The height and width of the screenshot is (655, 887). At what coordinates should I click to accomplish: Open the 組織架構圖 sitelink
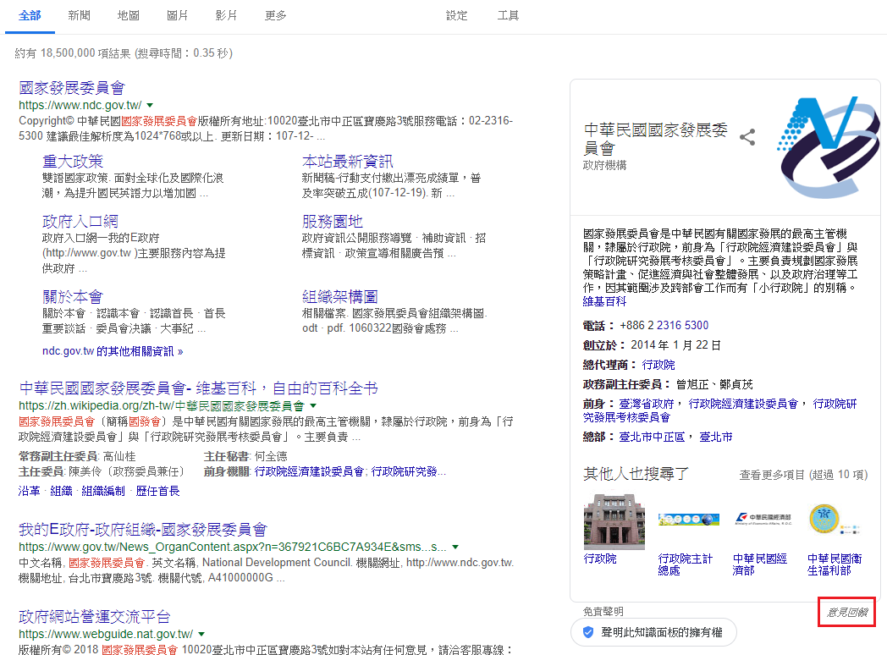[x=339, y=296]
